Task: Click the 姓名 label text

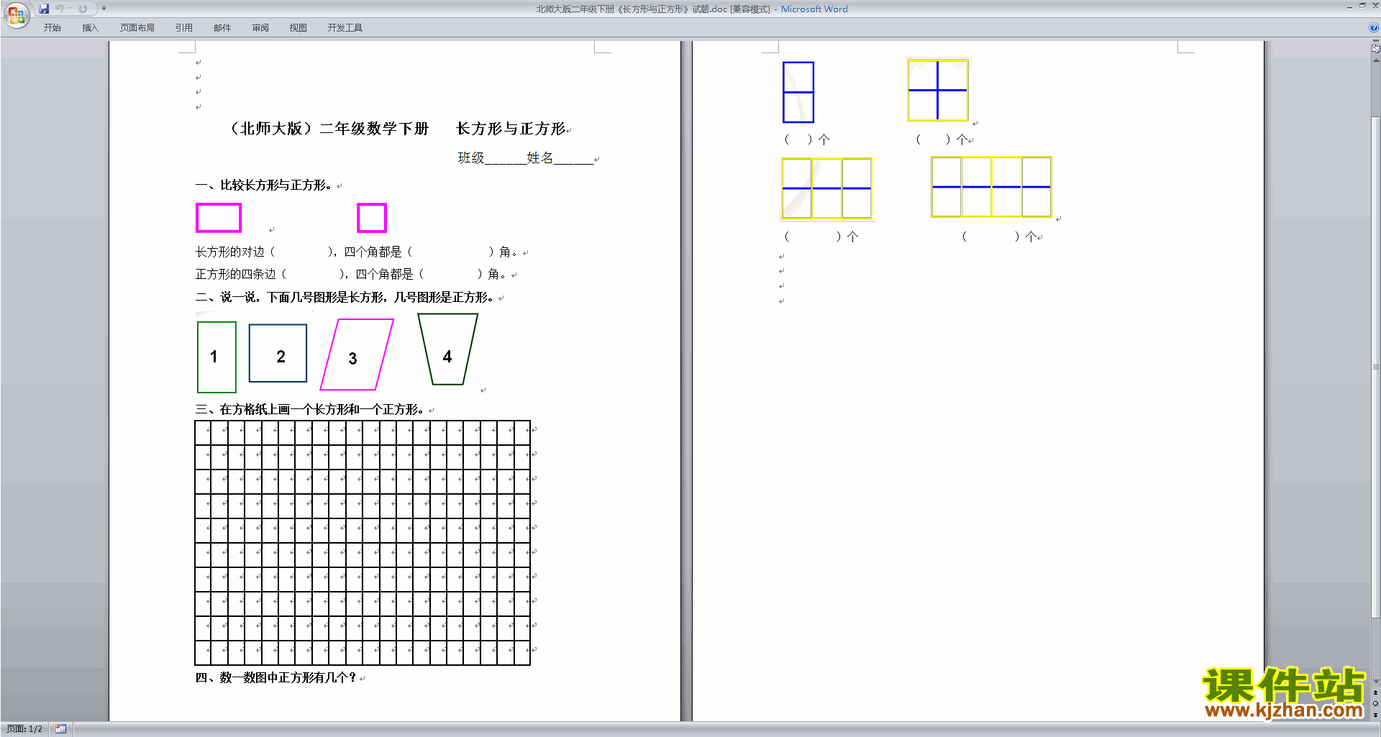Action: pos(539,158)
